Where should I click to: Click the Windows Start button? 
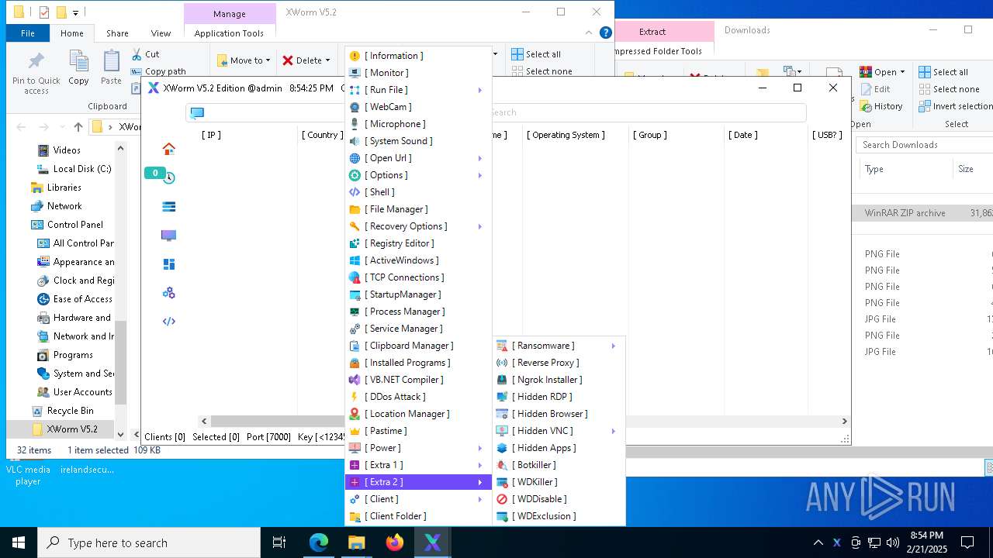[19, 542]
